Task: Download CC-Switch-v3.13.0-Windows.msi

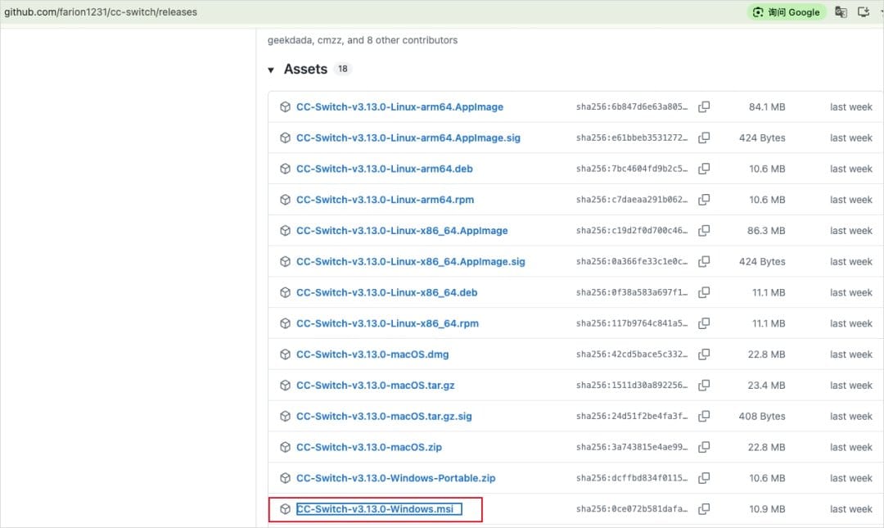Action: (375, 509)
